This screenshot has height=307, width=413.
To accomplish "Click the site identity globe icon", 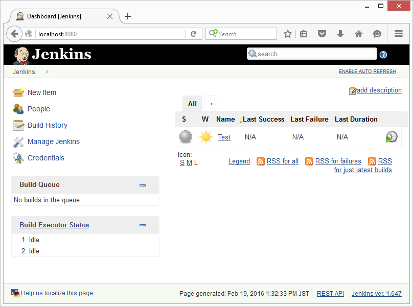I will (x=29, y=34).
